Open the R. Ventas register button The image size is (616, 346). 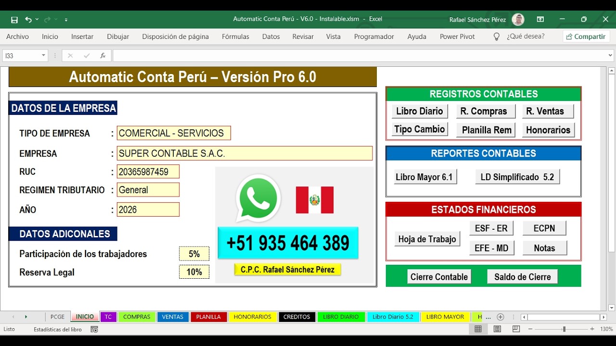(x=548, y=111)
